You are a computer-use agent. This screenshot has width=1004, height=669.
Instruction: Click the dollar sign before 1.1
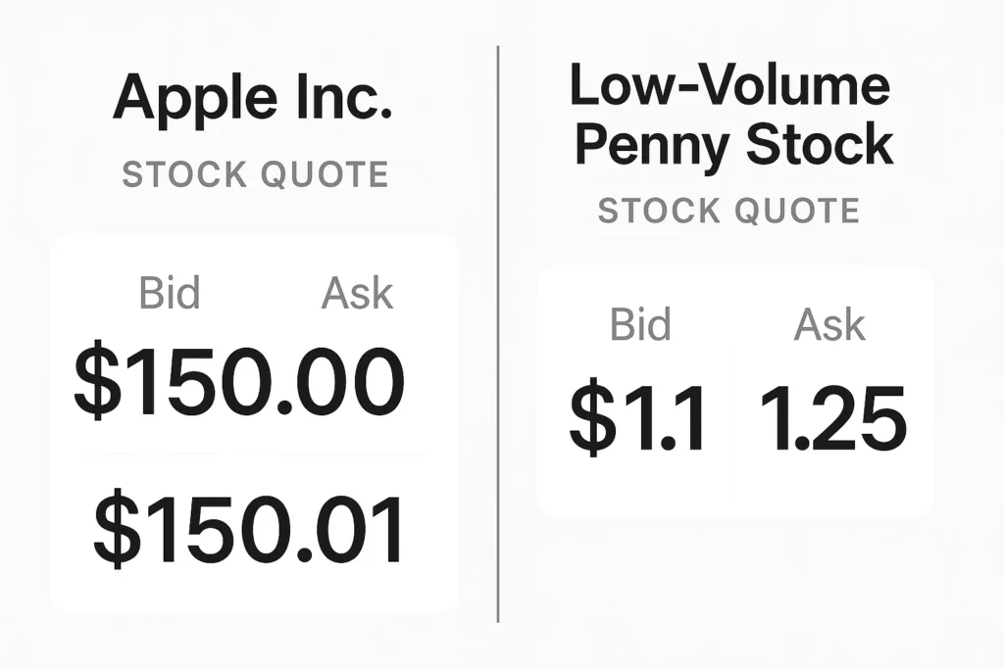pyautogui.click(x=589, y=420)
